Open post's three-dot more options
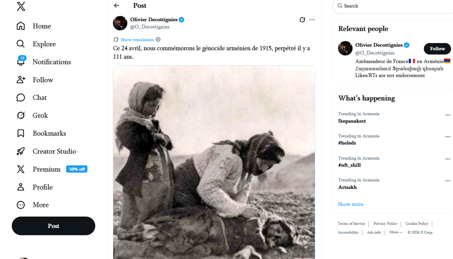Screen dimensions: 453x259 [x=312, y=20]
